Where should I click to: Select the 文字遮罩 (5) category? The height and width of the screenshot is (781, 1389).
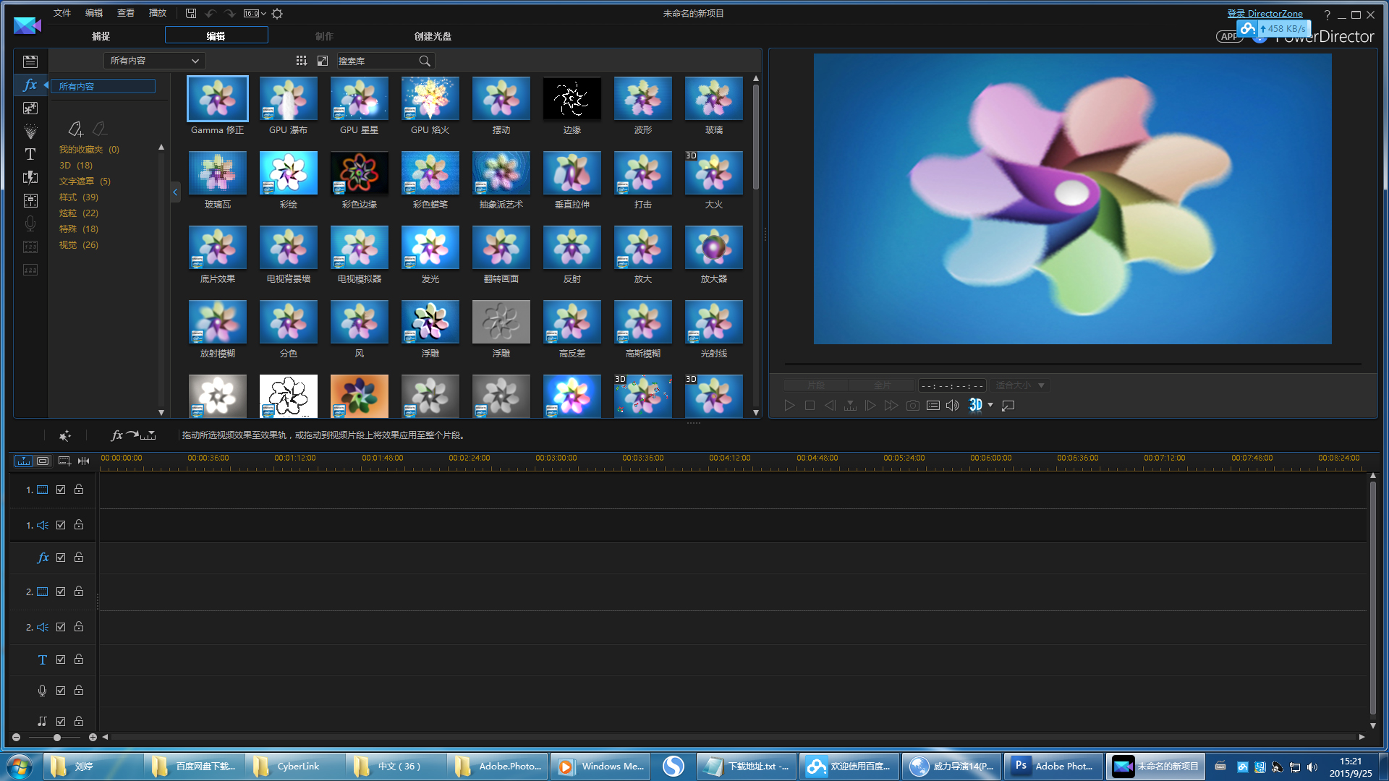[85, 182]
